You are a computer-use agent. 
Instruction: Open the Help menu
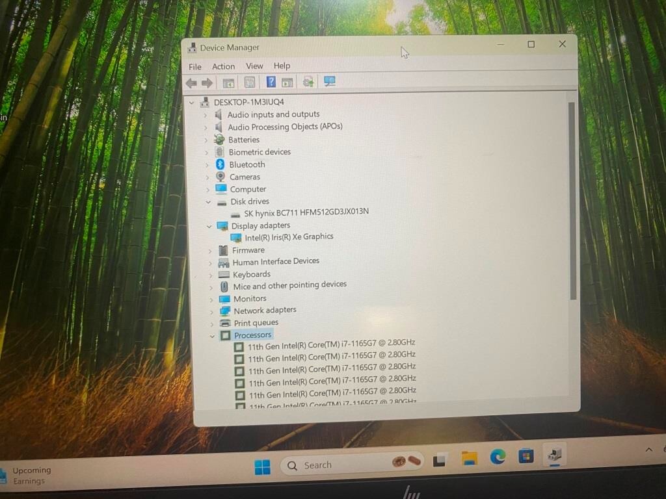tap(282, 66)
